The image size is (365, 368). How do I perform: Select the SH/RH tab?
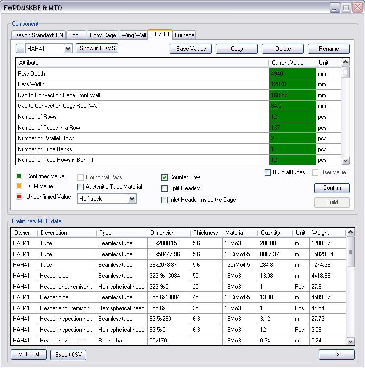coord(160,34)
